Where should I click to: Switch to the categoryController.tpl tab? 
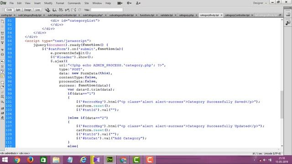[x=237, y=15]
